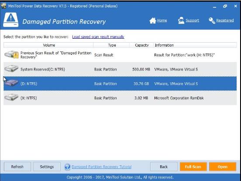Go Back with the Back button
The image size is (241, 181).
pyautogui.click(x=164, y=167)
